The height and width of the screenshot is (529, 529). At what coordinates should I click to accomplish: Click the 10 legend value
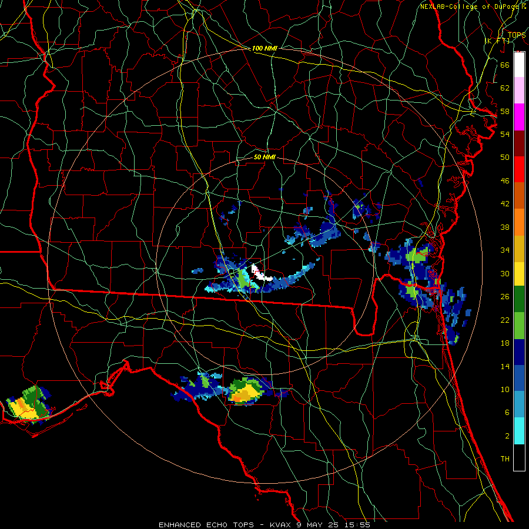[505, 390]
